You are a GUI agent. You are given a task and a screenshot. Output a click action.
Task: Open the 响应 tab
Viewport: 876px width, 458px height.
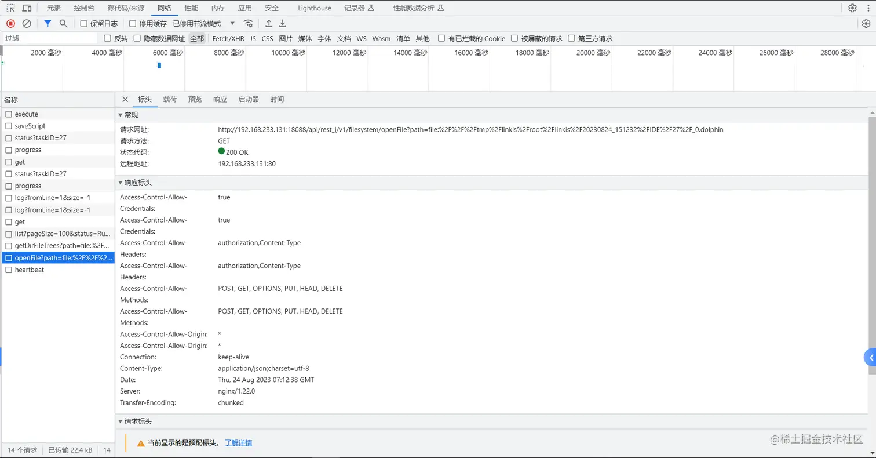pos(220,100)
